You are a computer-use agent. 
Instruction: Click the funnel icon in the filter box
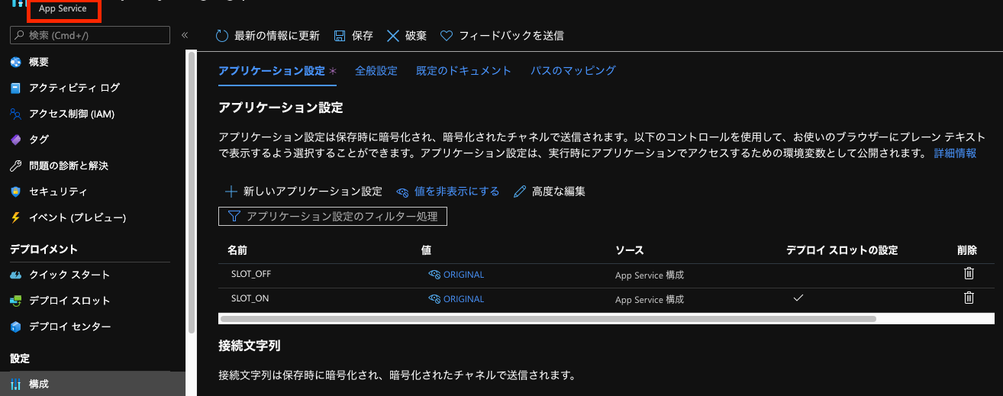233,217
